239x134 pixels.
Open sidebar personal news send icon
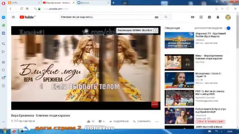(3, 52)
